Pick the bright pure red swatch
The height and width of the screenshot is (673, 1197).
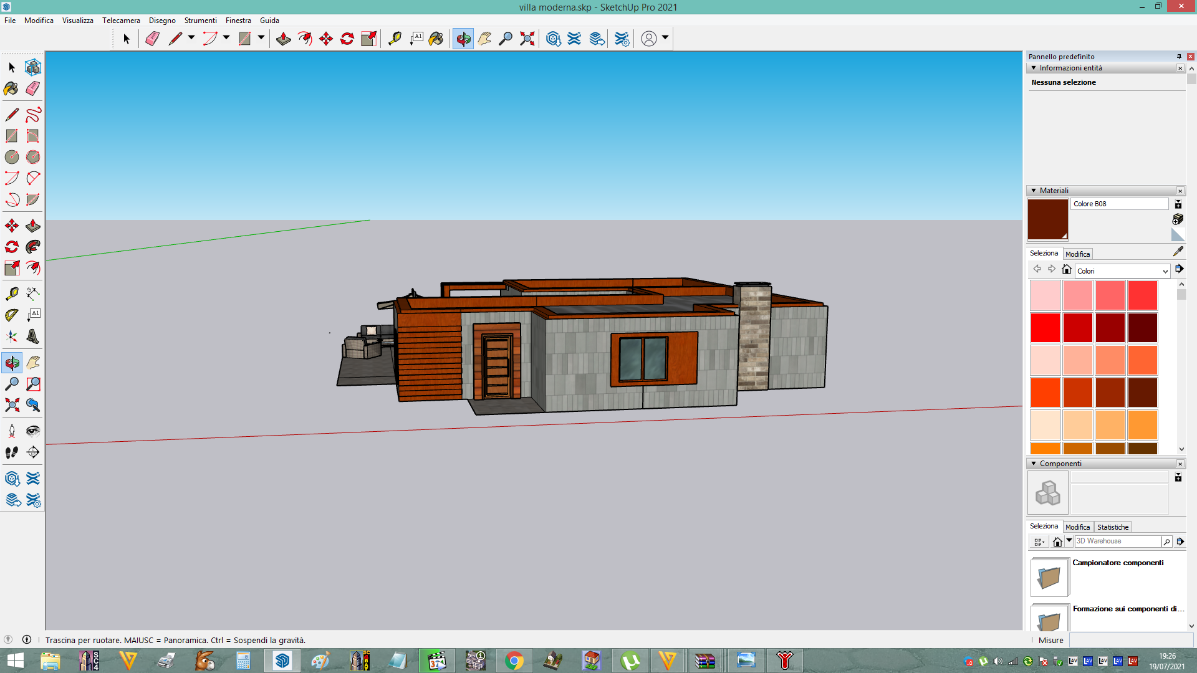coord(1046,328)
